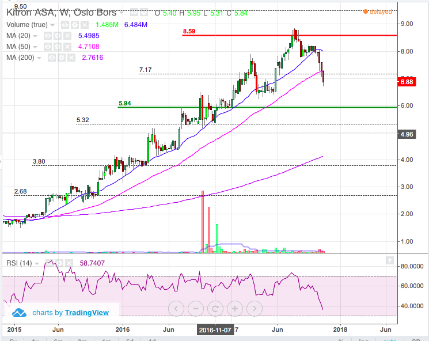Remove the Volume (true) indicator
Image resolution: width=429 pixels, height=341 pixels.
[85, 25]
